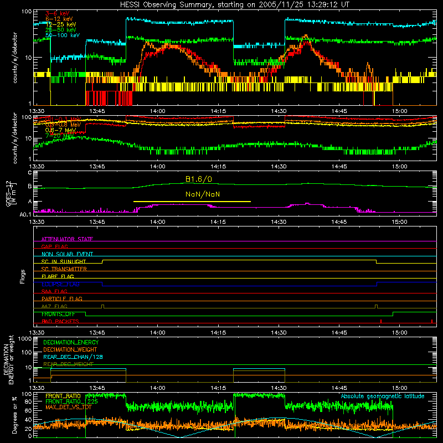Image resolution: width=443 pixels, height=443 pixels.
Task: Click the yellow flare interval bar
Action: click(x=192, y=202)
